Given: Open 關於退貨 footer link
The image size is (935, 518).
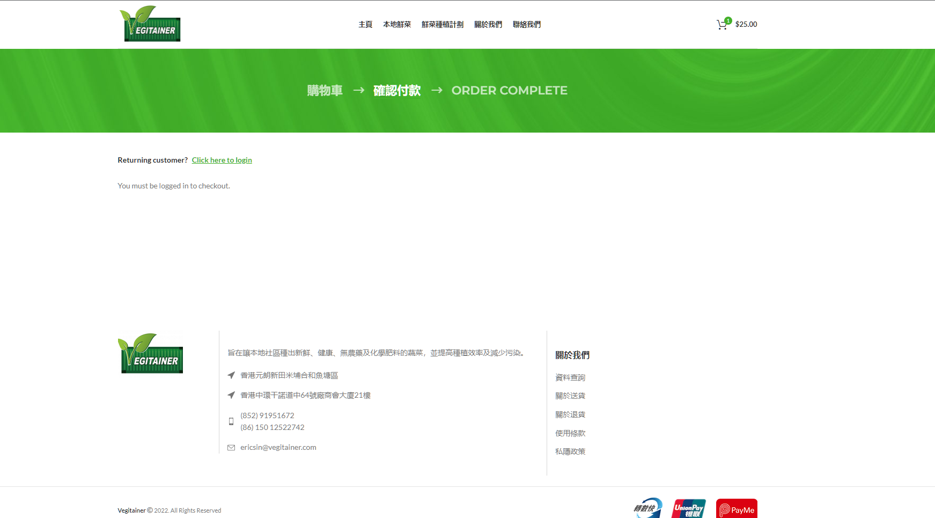Looking at the screenshot, I should pos(570,414).
